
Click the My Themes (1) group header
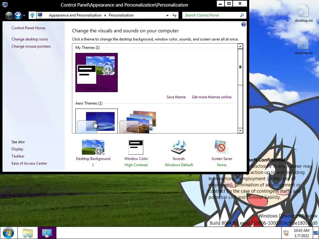(x=88, y=48)
